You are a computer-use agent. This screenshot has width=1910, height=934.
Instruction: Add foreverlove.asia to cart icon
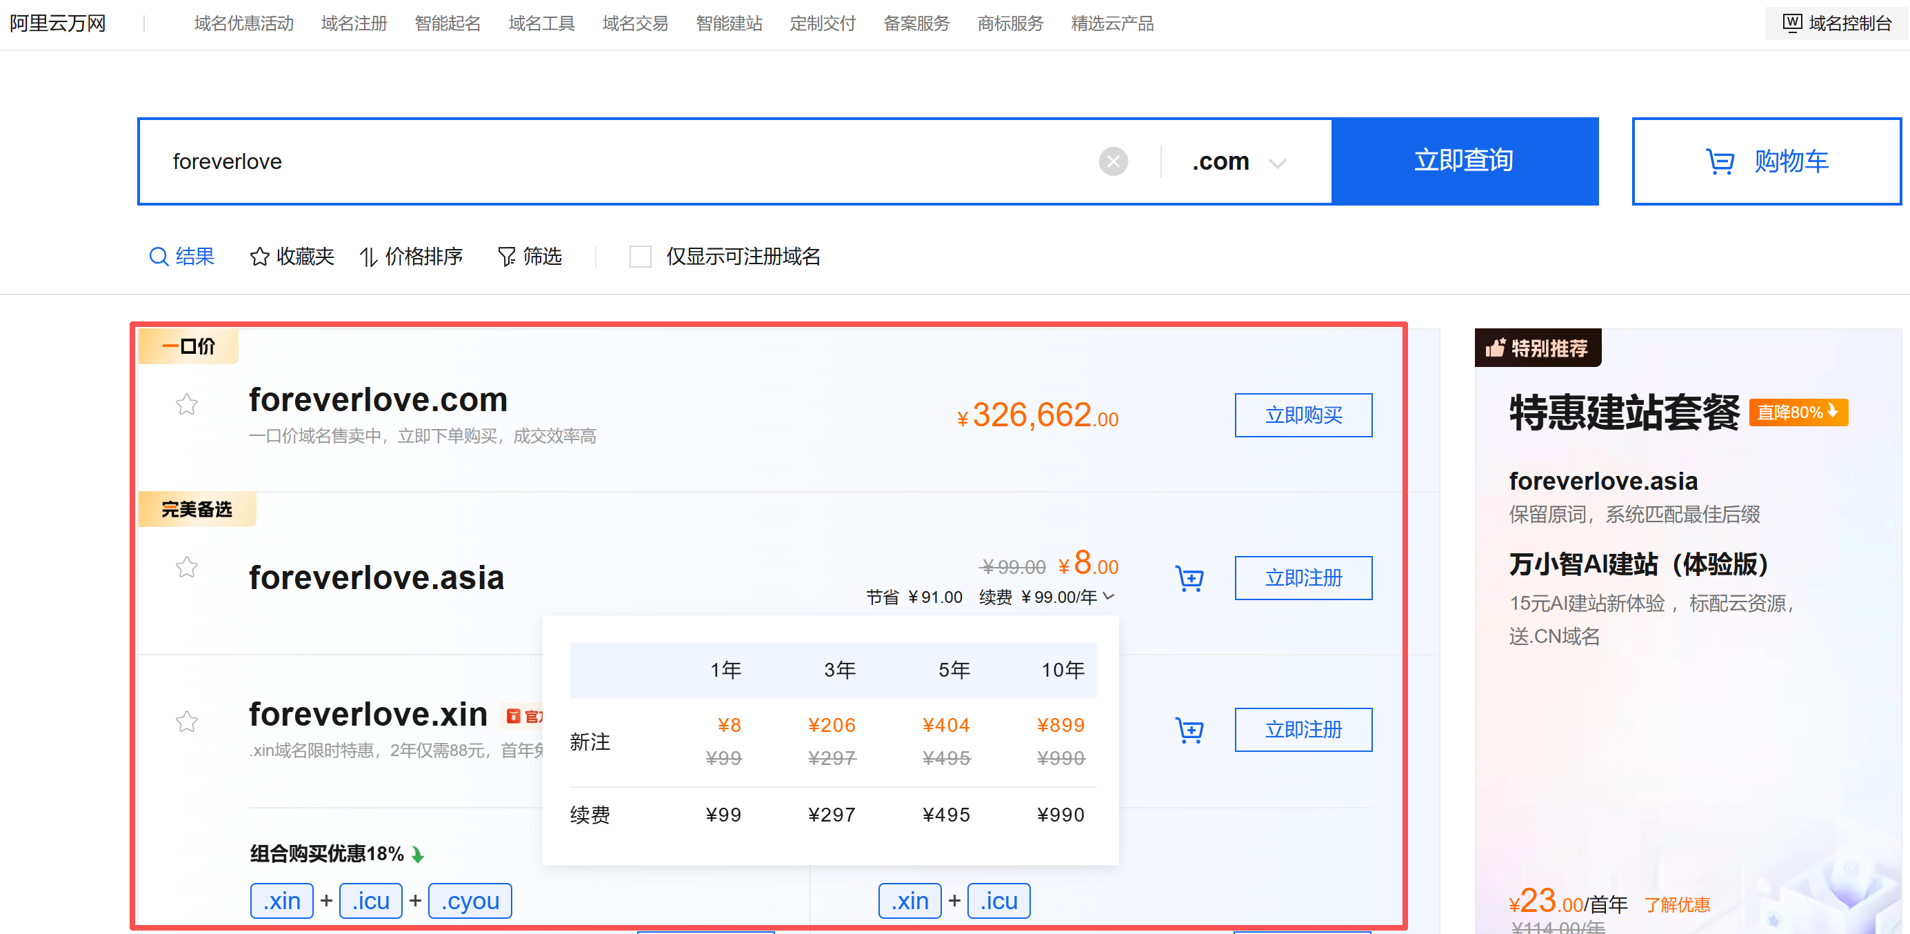pyautogui.click(x=1189, y=578)
